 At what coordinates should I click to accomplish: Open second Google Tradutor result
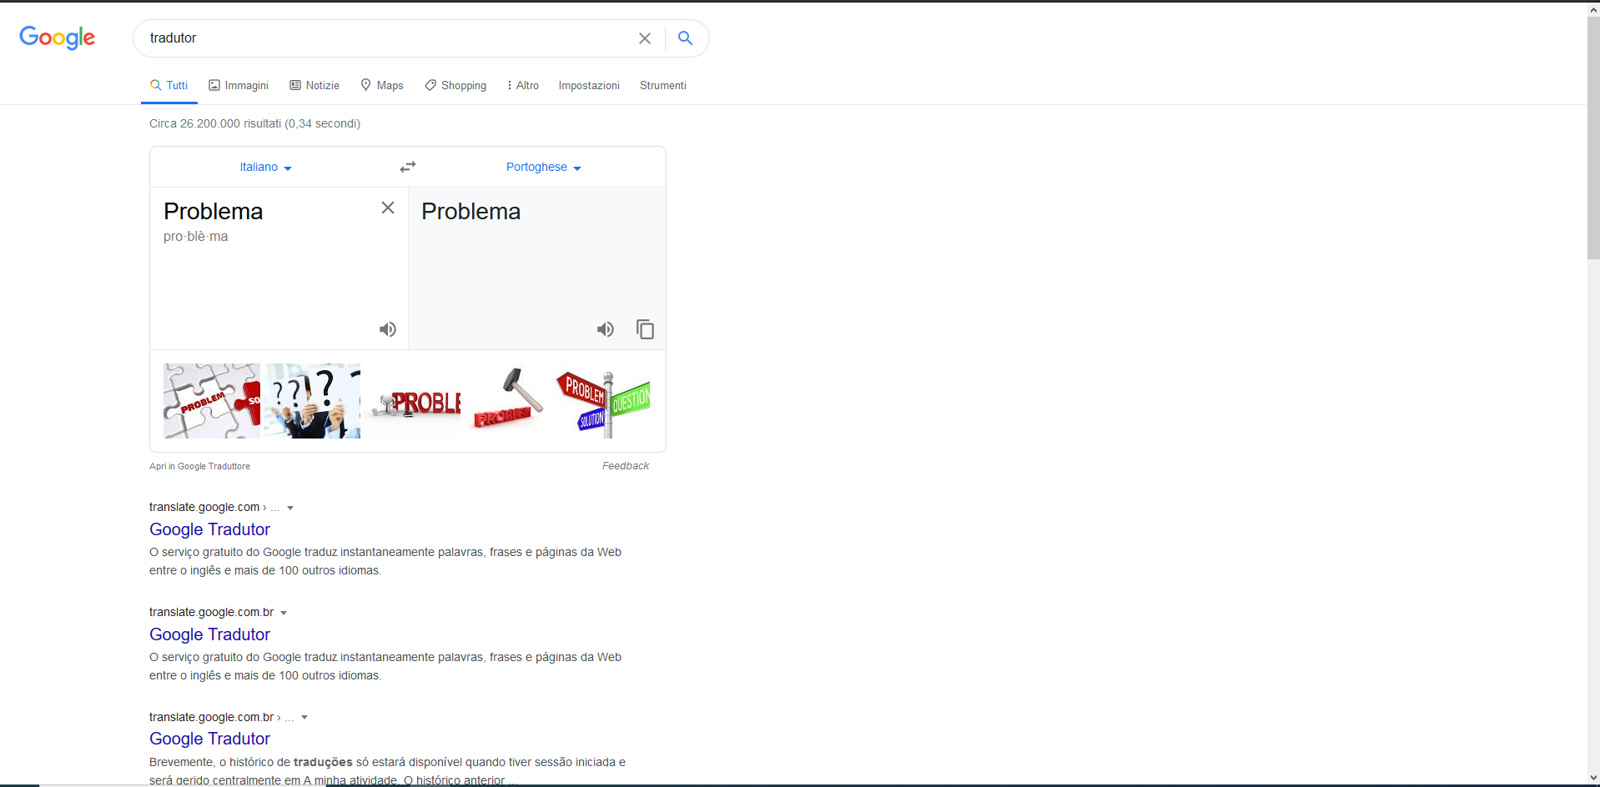[209, 634]
